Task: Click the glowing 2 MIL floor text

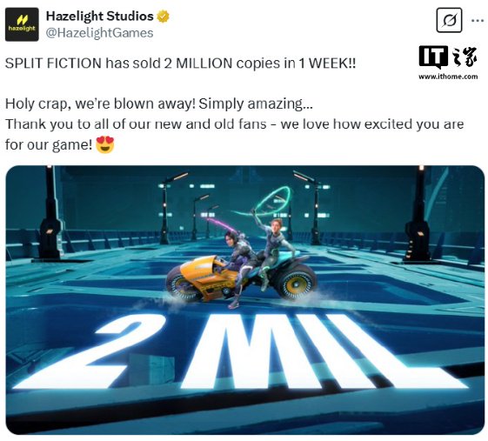Action: click(239, 351)
